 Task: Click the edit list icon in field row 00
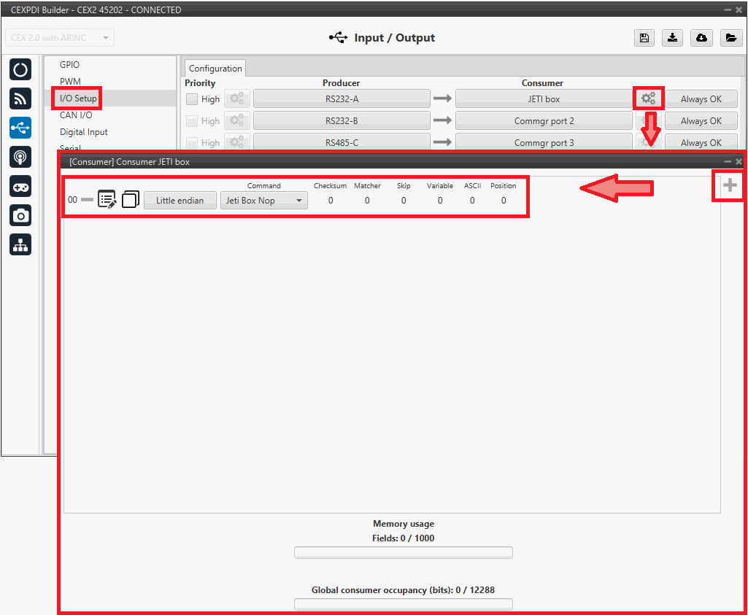pos(107,200)
